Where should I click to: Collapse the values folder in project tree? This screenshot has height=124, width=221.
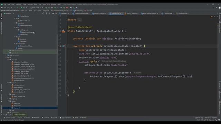click(x=8, y=101)
